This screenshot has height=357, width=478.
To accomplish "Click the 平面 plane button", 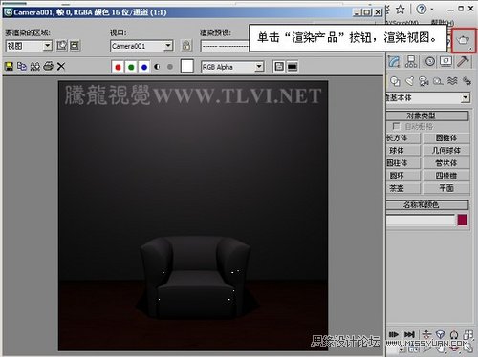I will [446, 188].
